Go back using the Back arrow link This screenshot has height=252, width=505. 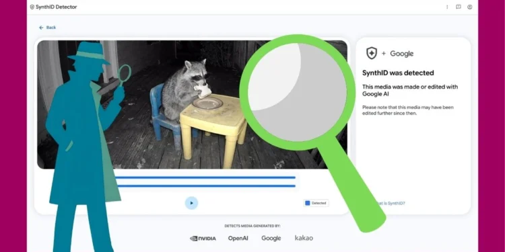point(47,28)
